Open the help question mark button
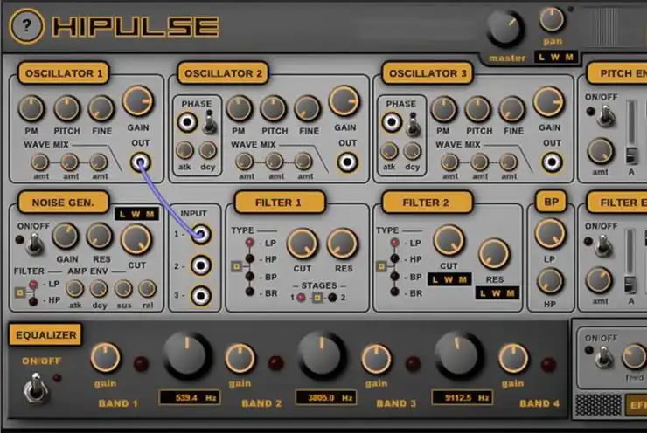647x433 pixels. [26, 26]
